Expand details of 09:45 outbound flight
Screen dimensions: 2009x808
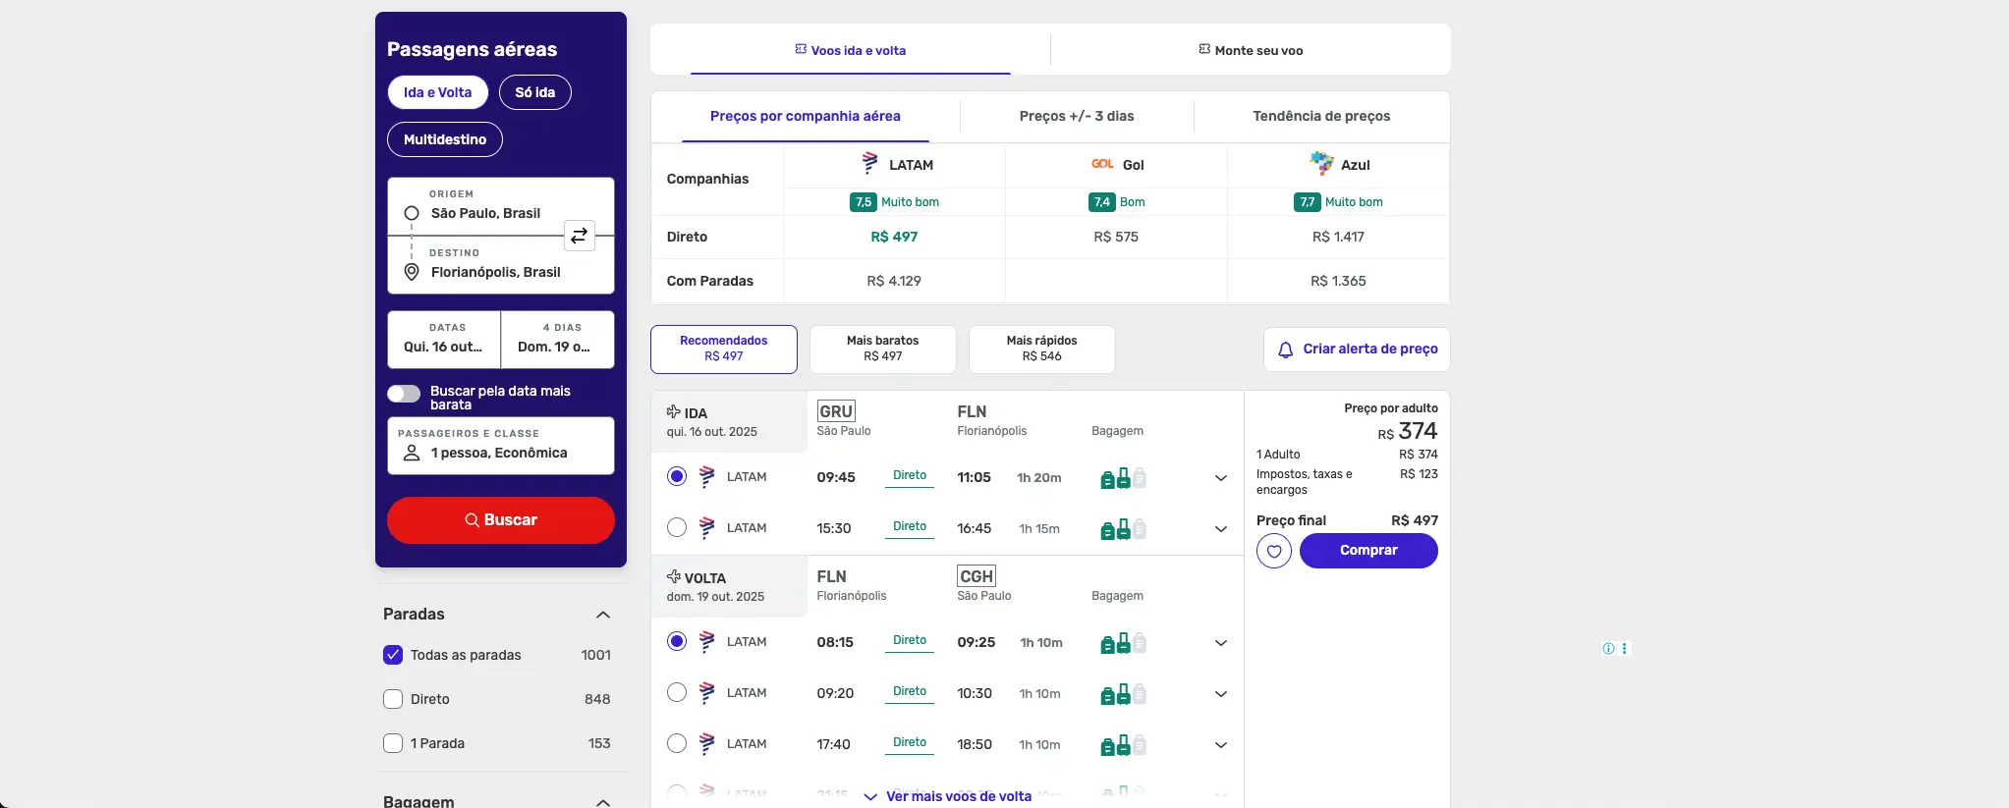1221,478
